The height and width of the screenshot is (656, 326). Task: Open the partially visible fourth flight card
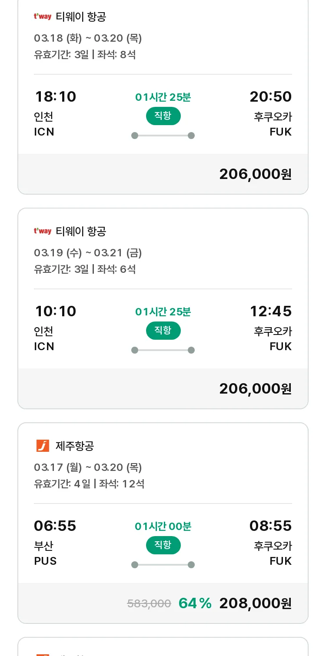point(163,647)
